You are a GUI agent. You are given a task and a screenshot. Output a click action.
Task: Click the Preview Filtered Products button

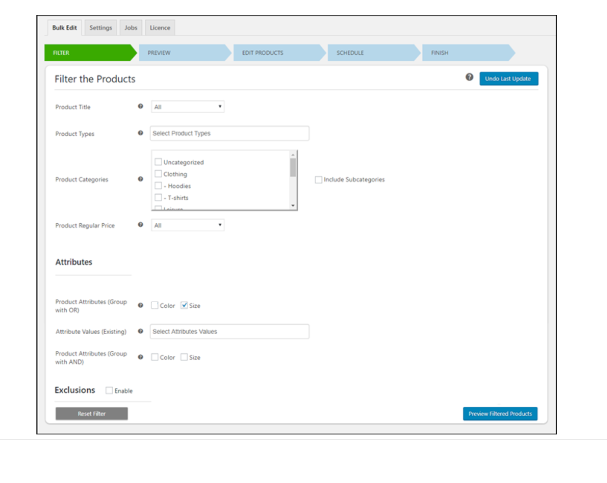pyautogui.click(x=500, y=414)
